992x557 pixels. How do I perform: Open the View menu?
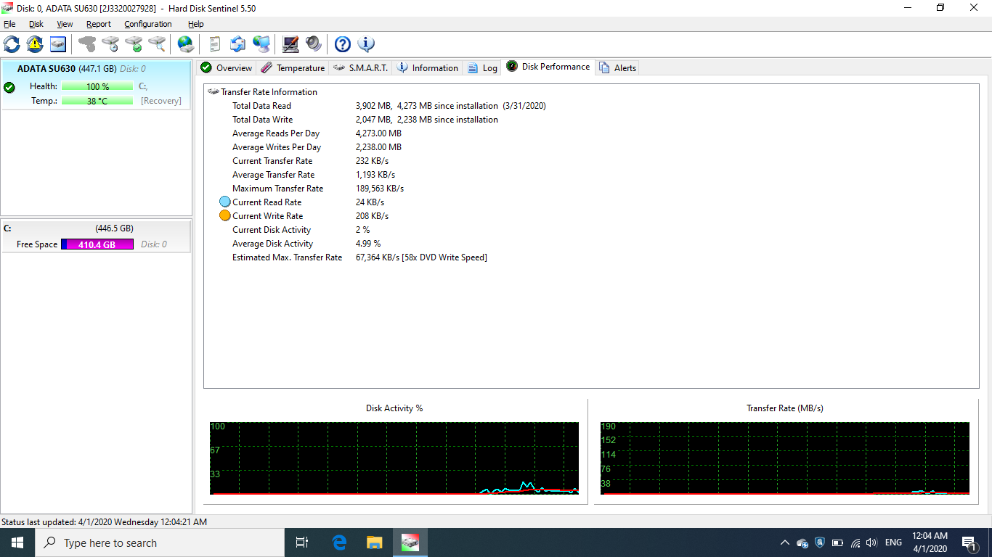65,24
